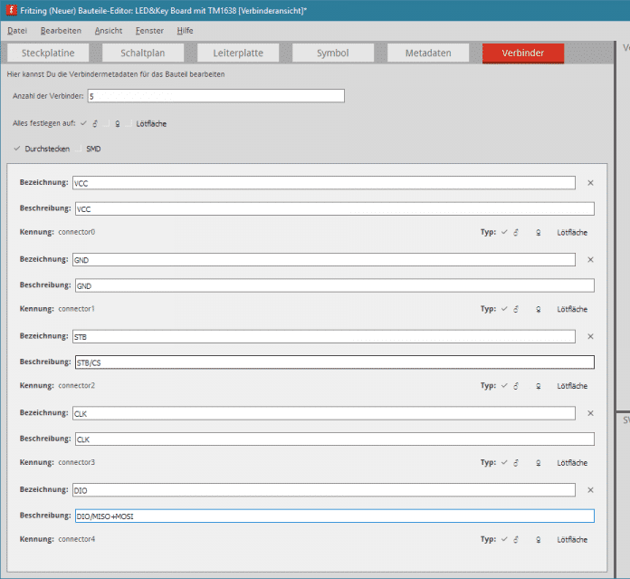Set all connectors to the female type icon
This screenshot has height=579, width=630.
pyautogui.click(x=118, y=123)
